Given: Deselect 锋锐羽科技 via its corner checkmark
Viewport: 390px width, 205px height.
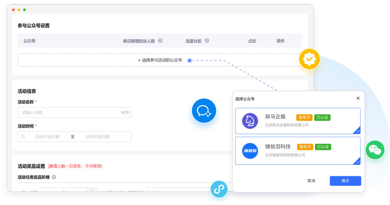Looking at the screenshot, I should coord(358,162).
